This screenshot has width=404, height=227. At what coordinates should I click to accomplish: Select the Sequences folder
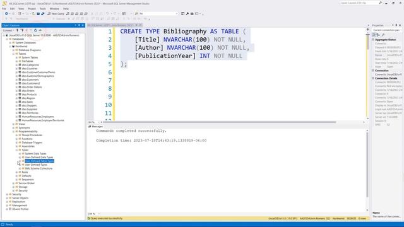point(28,179)
